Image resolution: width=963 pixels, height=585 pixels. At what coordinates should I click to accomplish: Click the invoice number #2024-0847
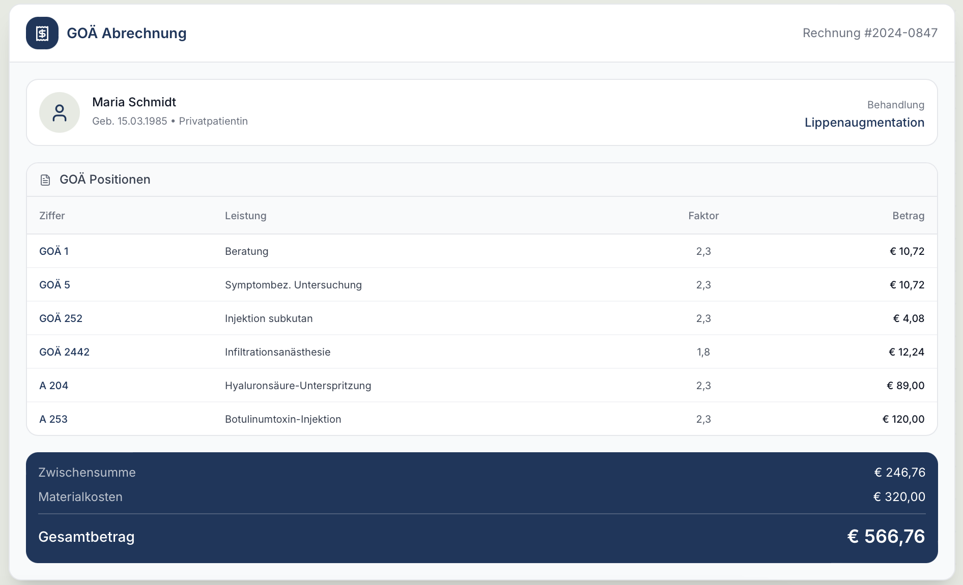[x=869, y=33]
